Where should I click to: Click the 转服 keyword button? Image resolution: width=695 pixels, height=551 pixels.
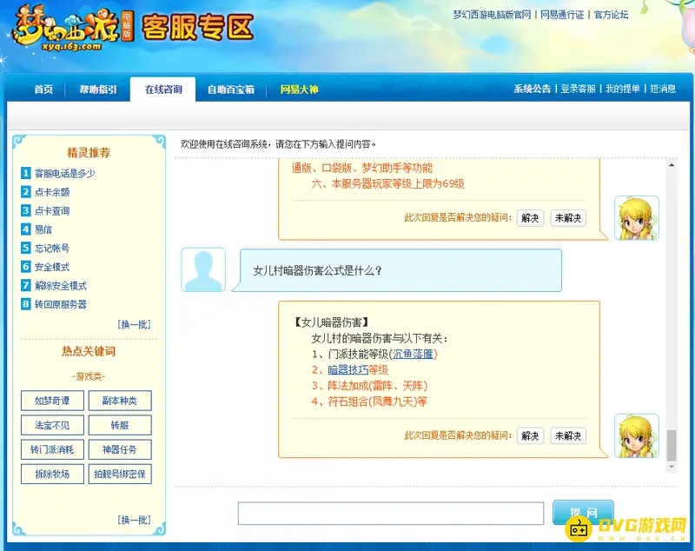pos(120,425)
